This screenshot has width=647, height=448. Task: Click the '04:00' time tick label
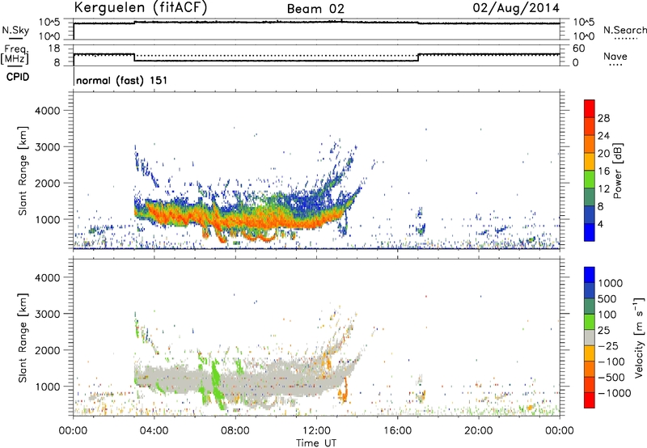[x=154, y=431]
